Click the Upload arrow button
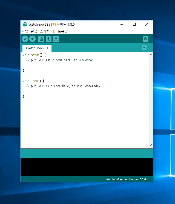175x204 pixels. [x=32, y=39]
